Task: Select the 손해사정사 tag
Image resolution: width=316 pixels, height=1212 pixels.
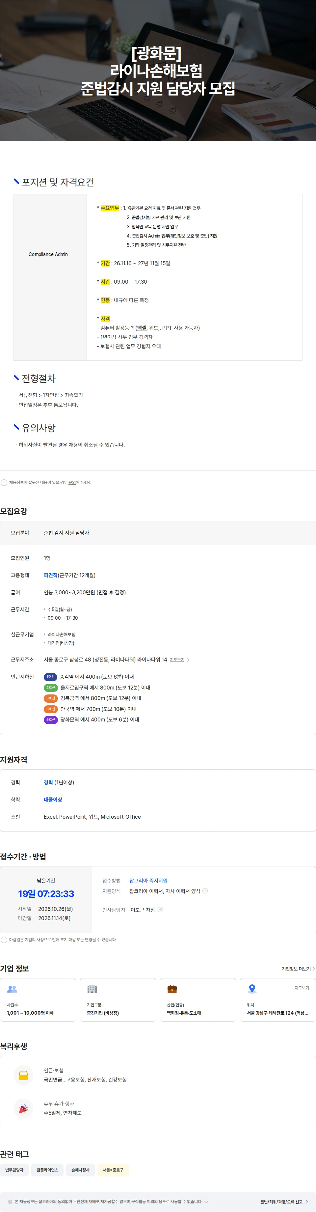Action: 80,1170
